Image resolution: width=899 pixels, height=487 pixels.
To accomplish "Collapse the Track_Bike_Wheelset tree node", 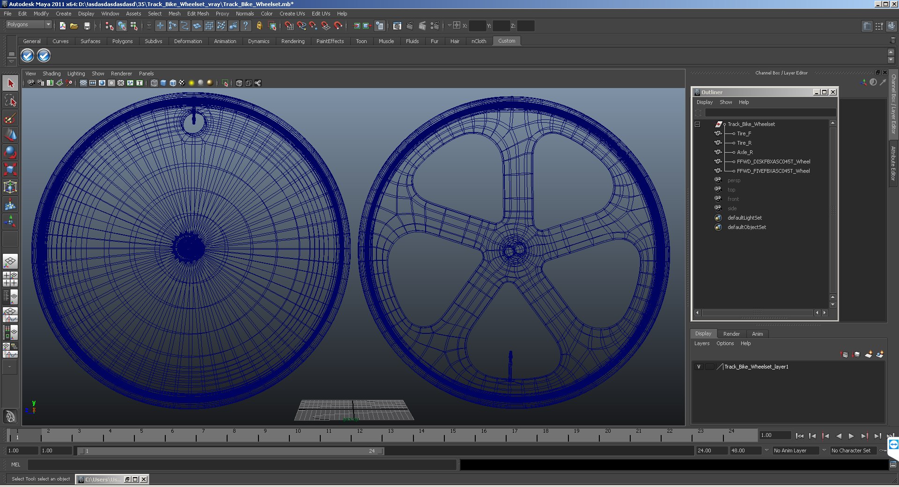I will click(697, 124).
